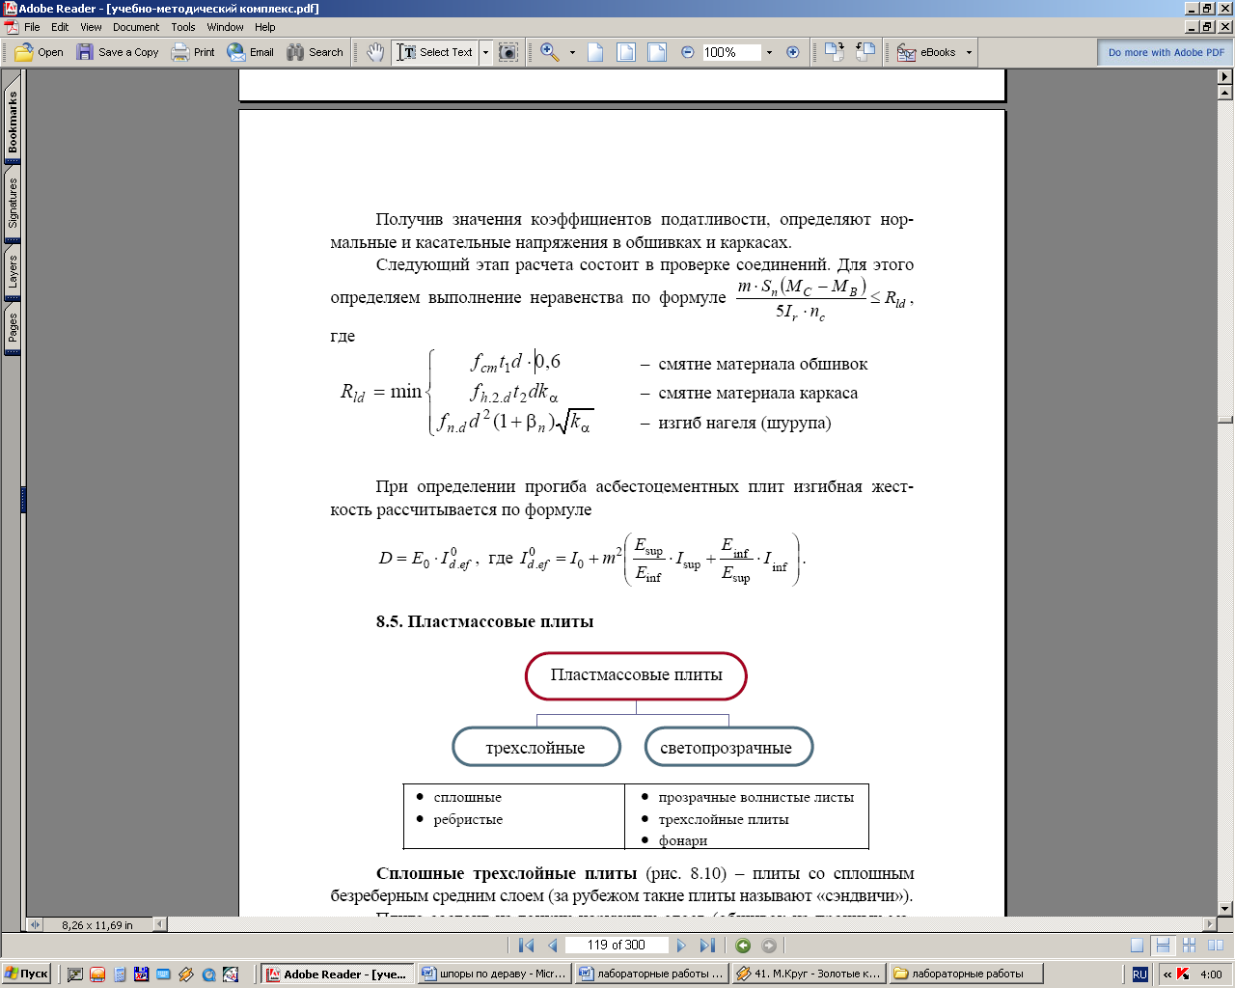Switch to шпоры по дераву Word taskbar window

tap(494, 974)
